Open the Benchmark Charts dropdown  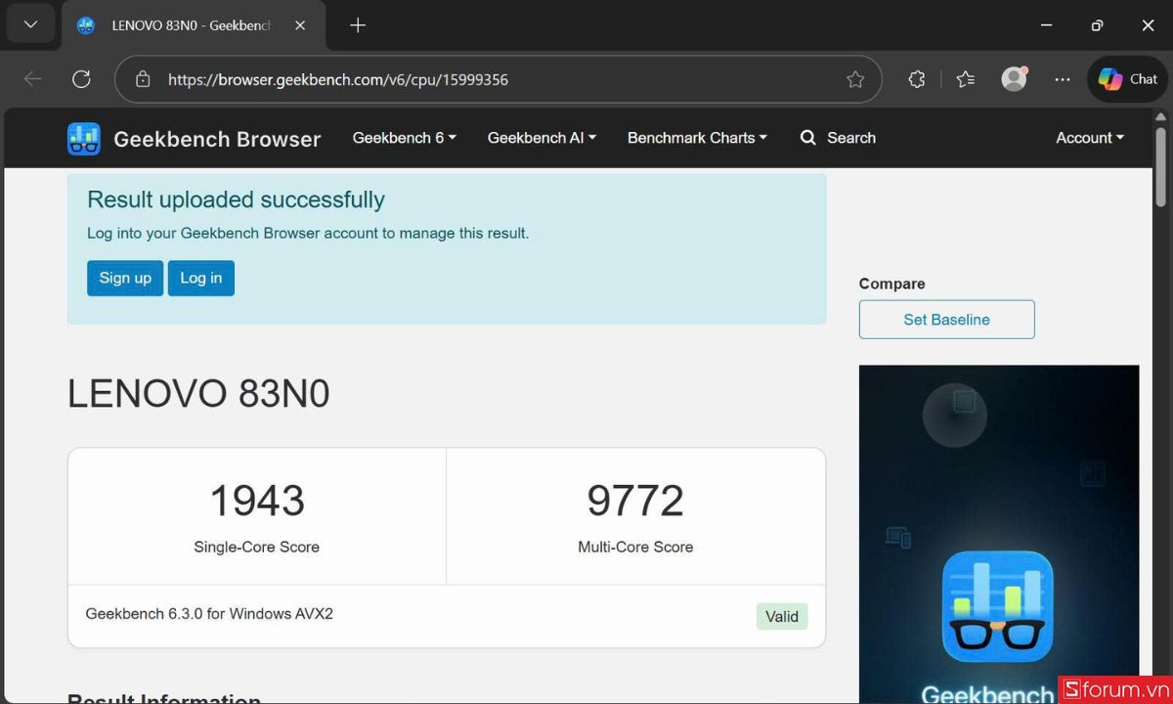(x=697, y=138)
